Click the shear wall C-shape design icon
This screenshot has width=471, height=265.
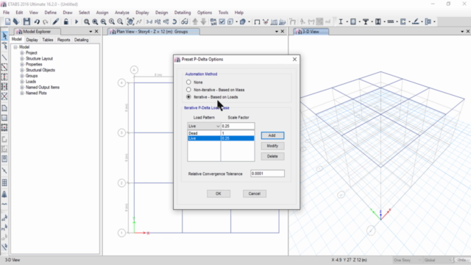tap(403, 21)
